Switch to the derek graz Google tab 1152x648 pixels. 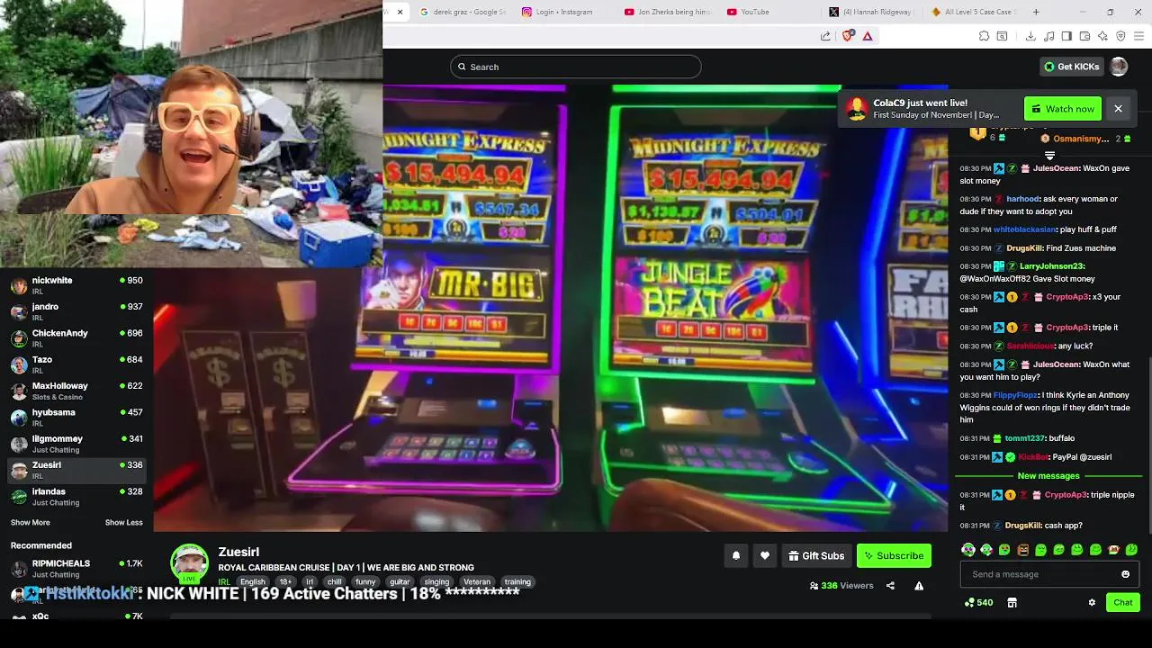pos(463,12)
